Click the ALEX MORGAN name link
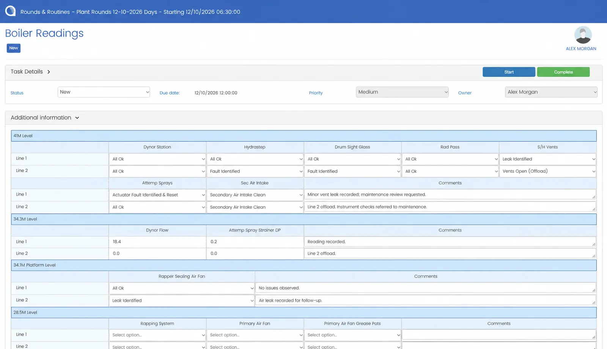The height and width of the screenshot is (349, 607). tap(581, 49)
